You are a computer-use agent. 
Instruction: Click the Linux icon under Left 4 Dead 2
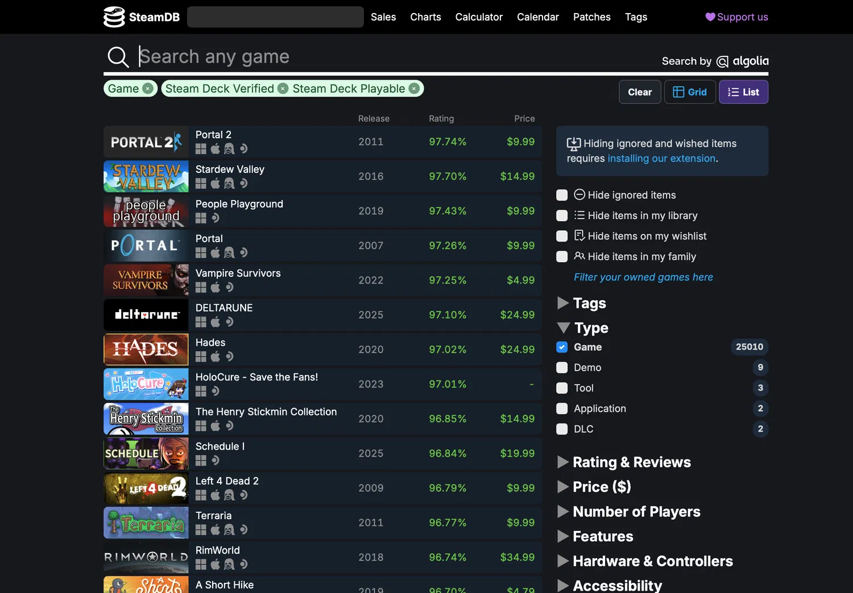tap(229, 496)
